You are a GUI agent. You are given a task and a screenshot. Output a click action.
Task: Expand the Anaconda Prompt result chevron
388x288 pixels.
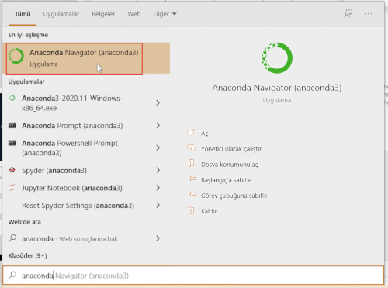click(158, 126)
